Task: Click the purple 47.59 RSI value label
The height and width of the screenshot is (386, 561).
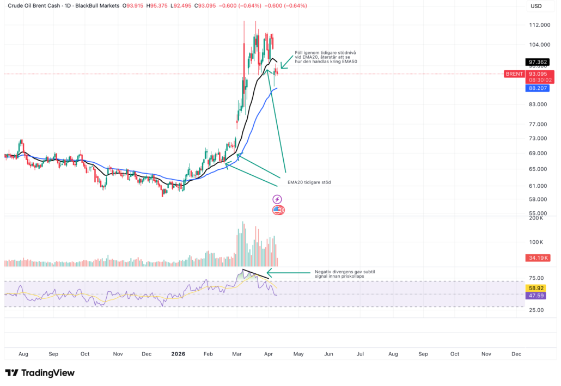Action: pyautogui.click(x=539, y=296)
